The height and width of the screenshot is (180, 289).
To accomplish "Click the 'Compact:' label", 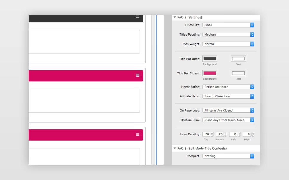I will coord(193,156).
